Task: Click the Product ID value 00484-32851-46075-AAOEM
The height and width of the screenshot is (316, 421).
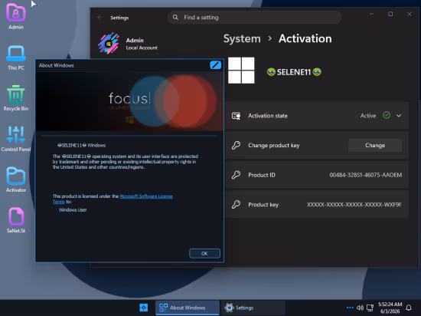Action: click(x=366, y=175)
